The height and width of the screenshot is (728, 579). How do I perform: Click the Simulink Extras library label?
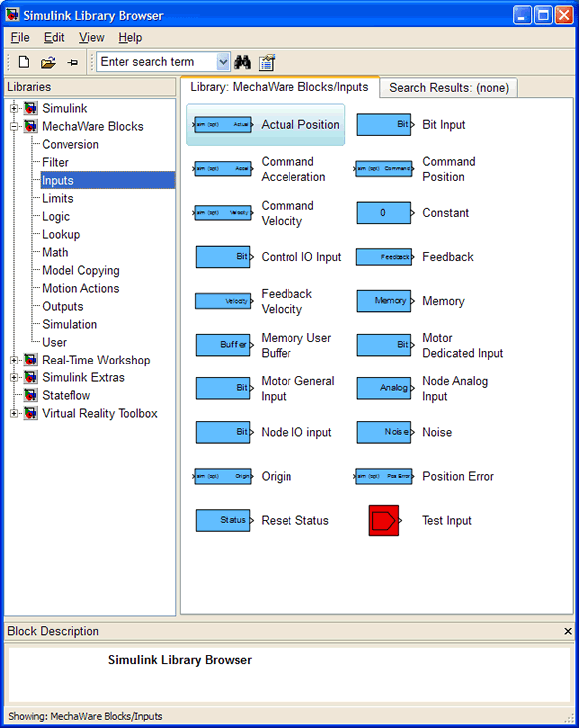pos(83,377)
